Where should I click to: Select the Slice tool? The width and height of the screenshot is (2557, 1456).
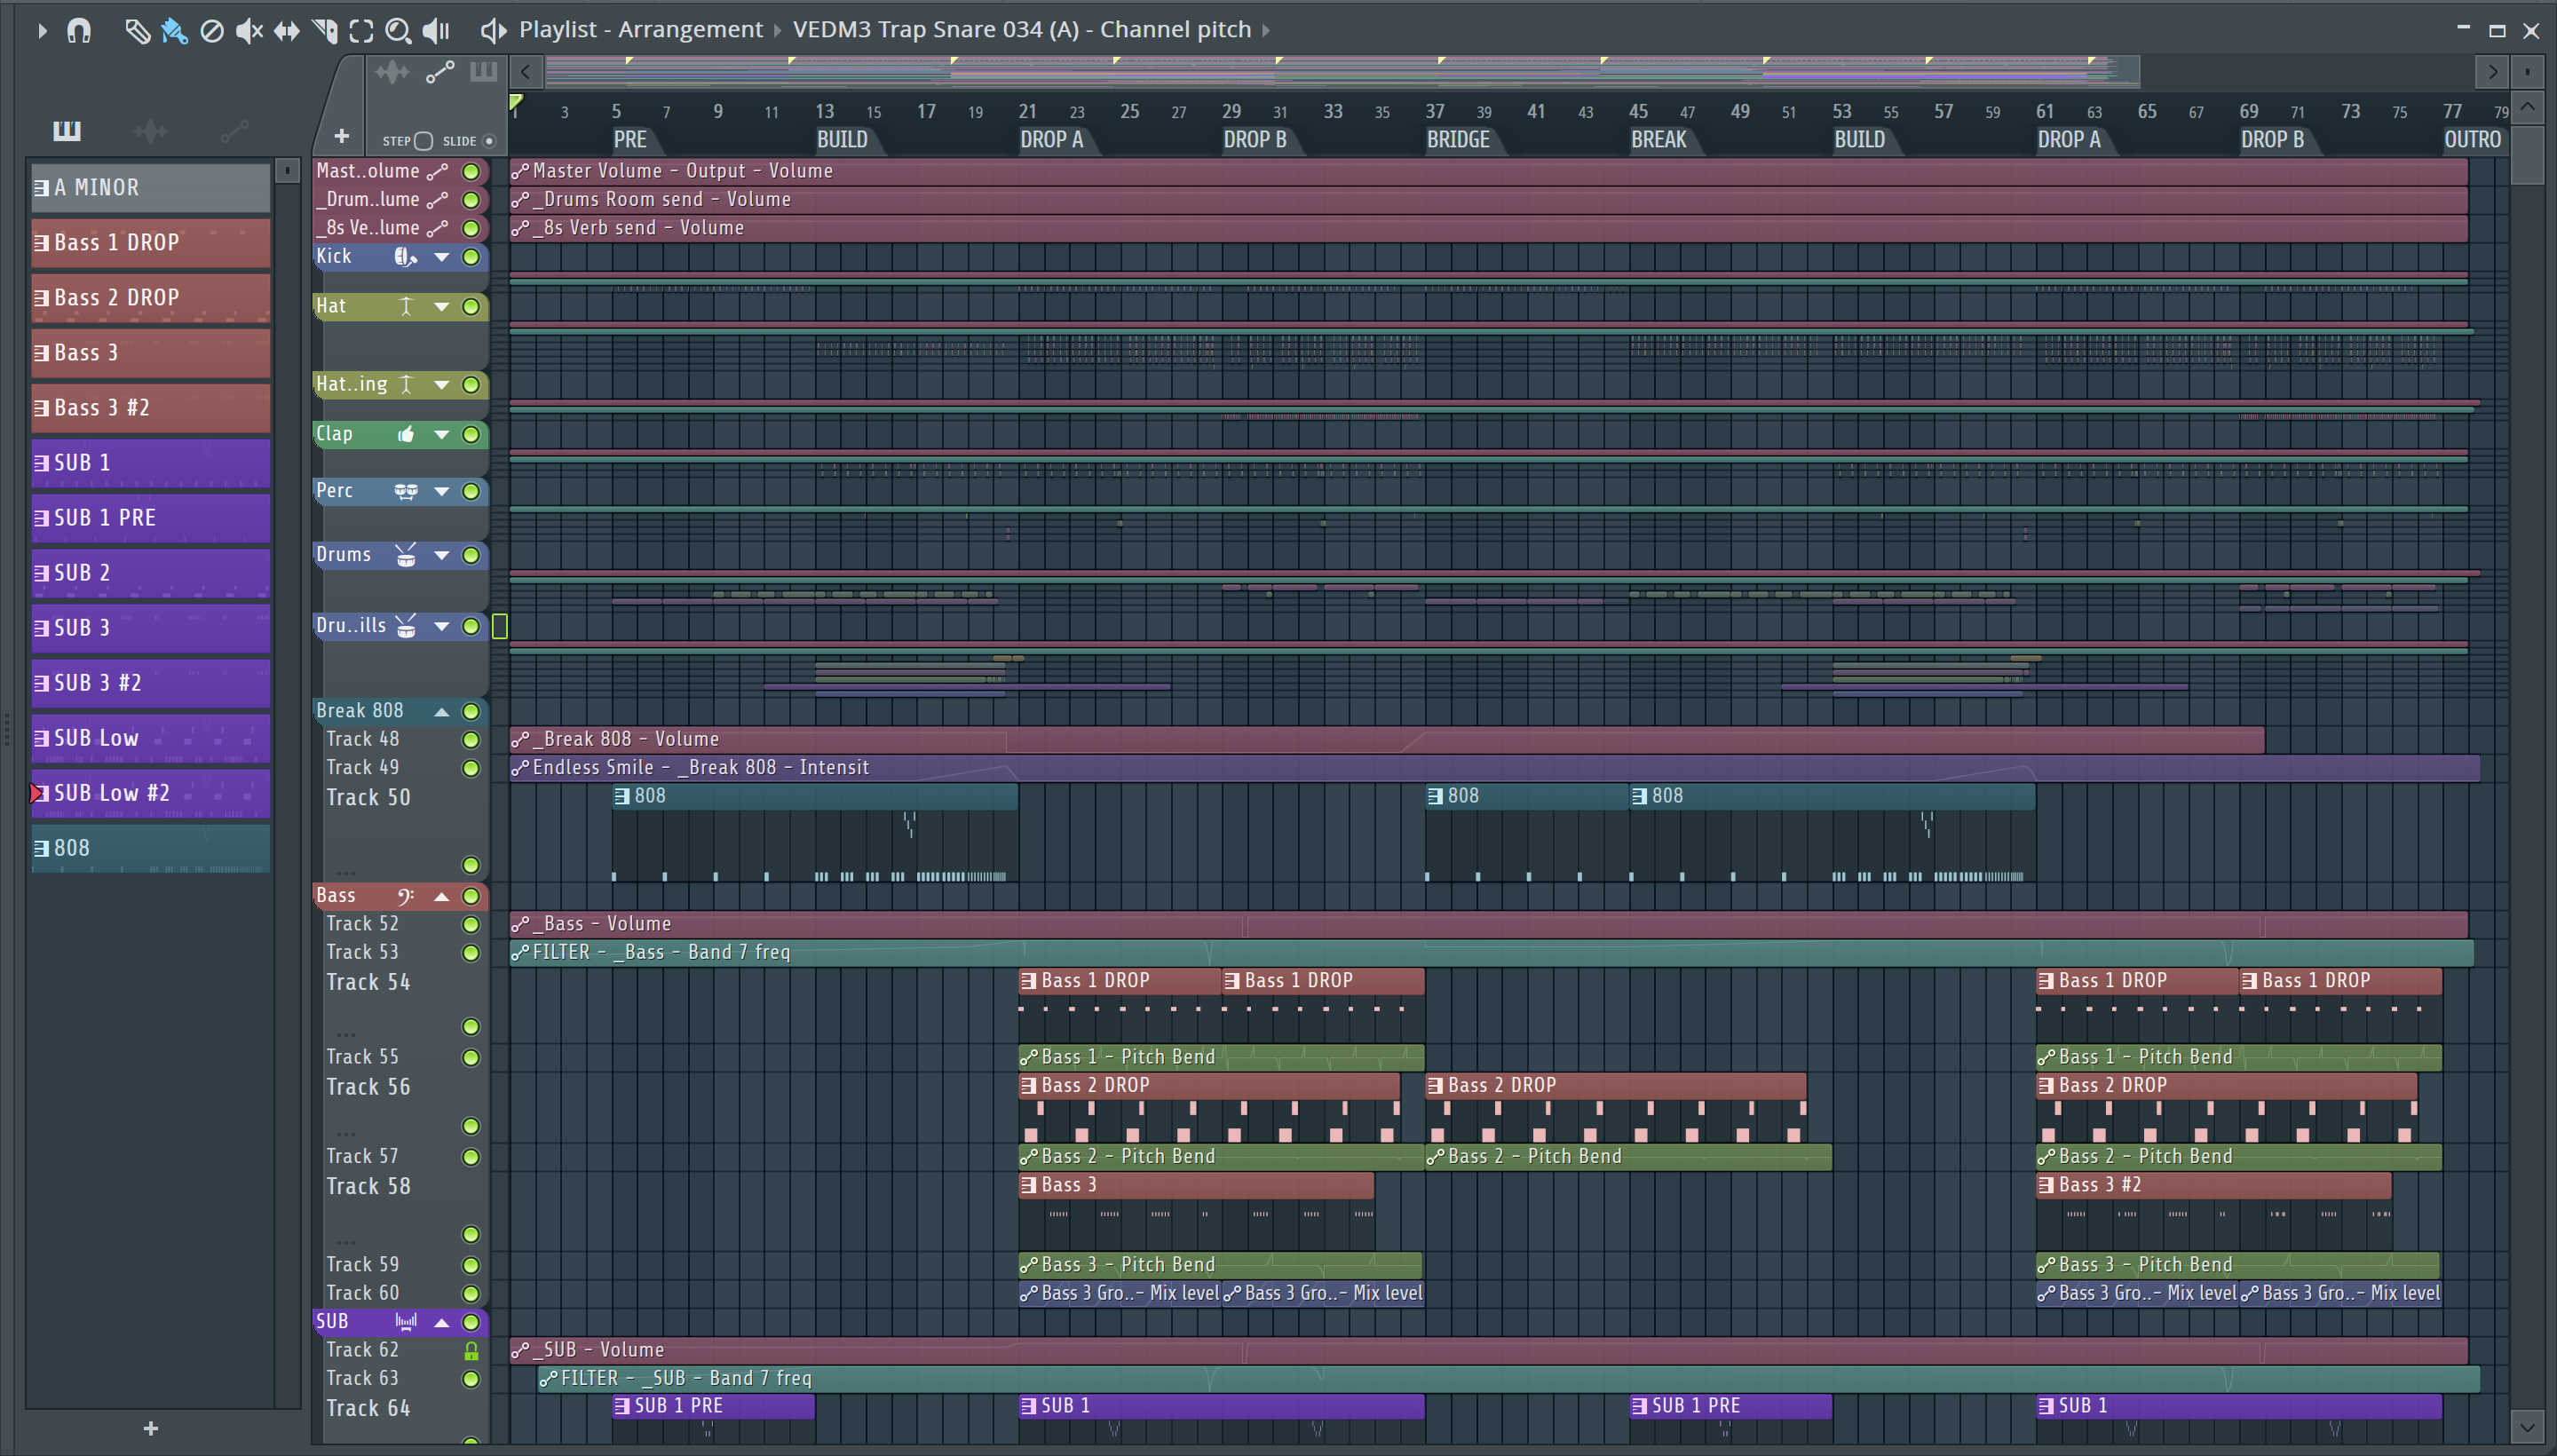(x=324, y=31)
